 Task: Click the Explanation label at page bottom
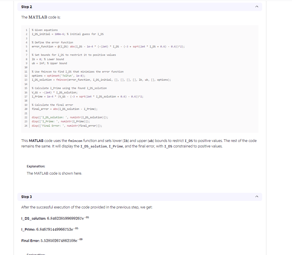36,254
